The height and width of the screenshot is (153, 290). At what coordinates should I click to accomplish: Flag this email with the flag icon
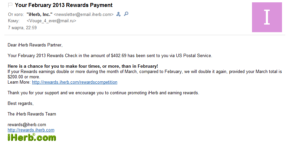coord(10,5)
